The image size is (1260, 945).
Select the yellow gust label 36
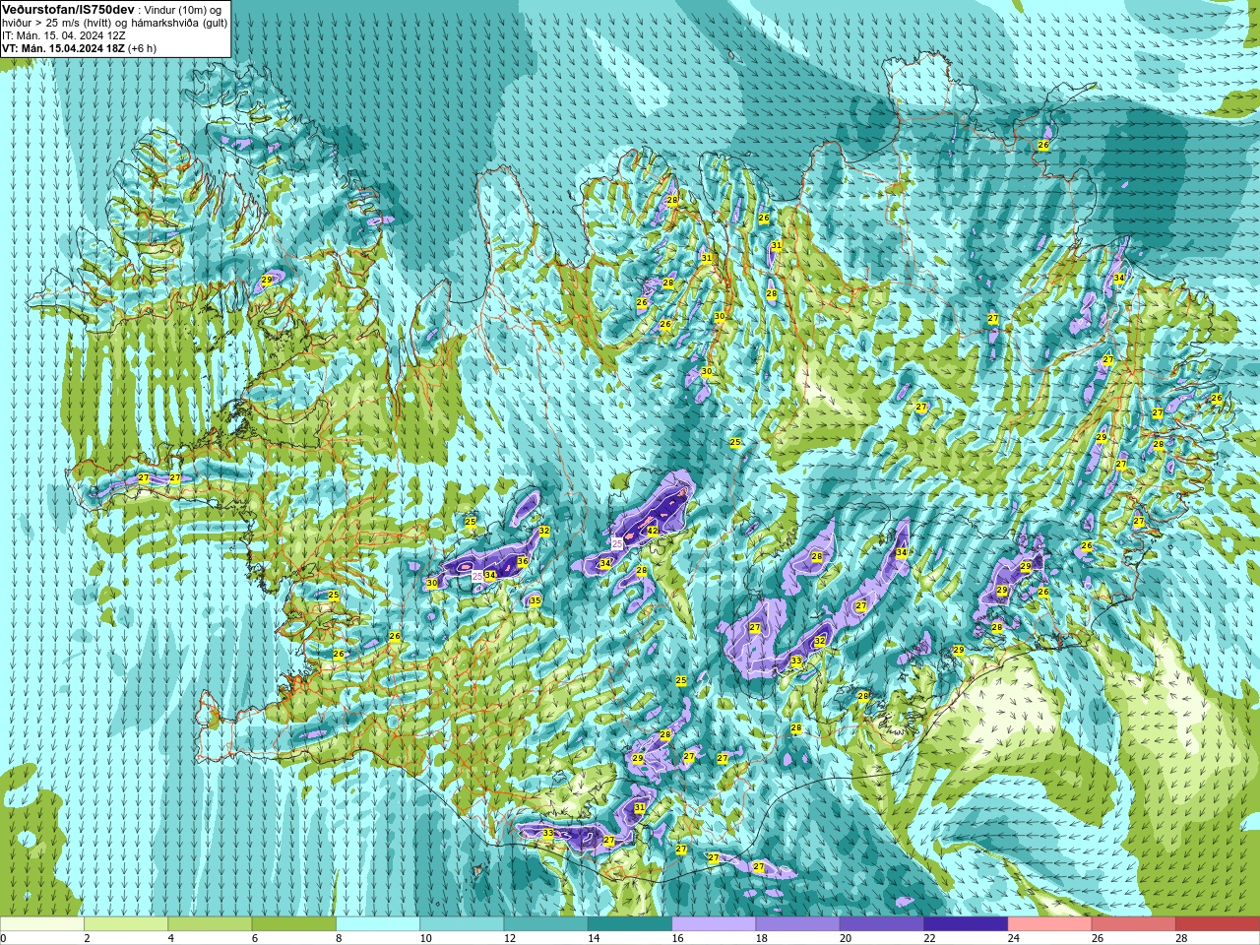tap(523, 561)
